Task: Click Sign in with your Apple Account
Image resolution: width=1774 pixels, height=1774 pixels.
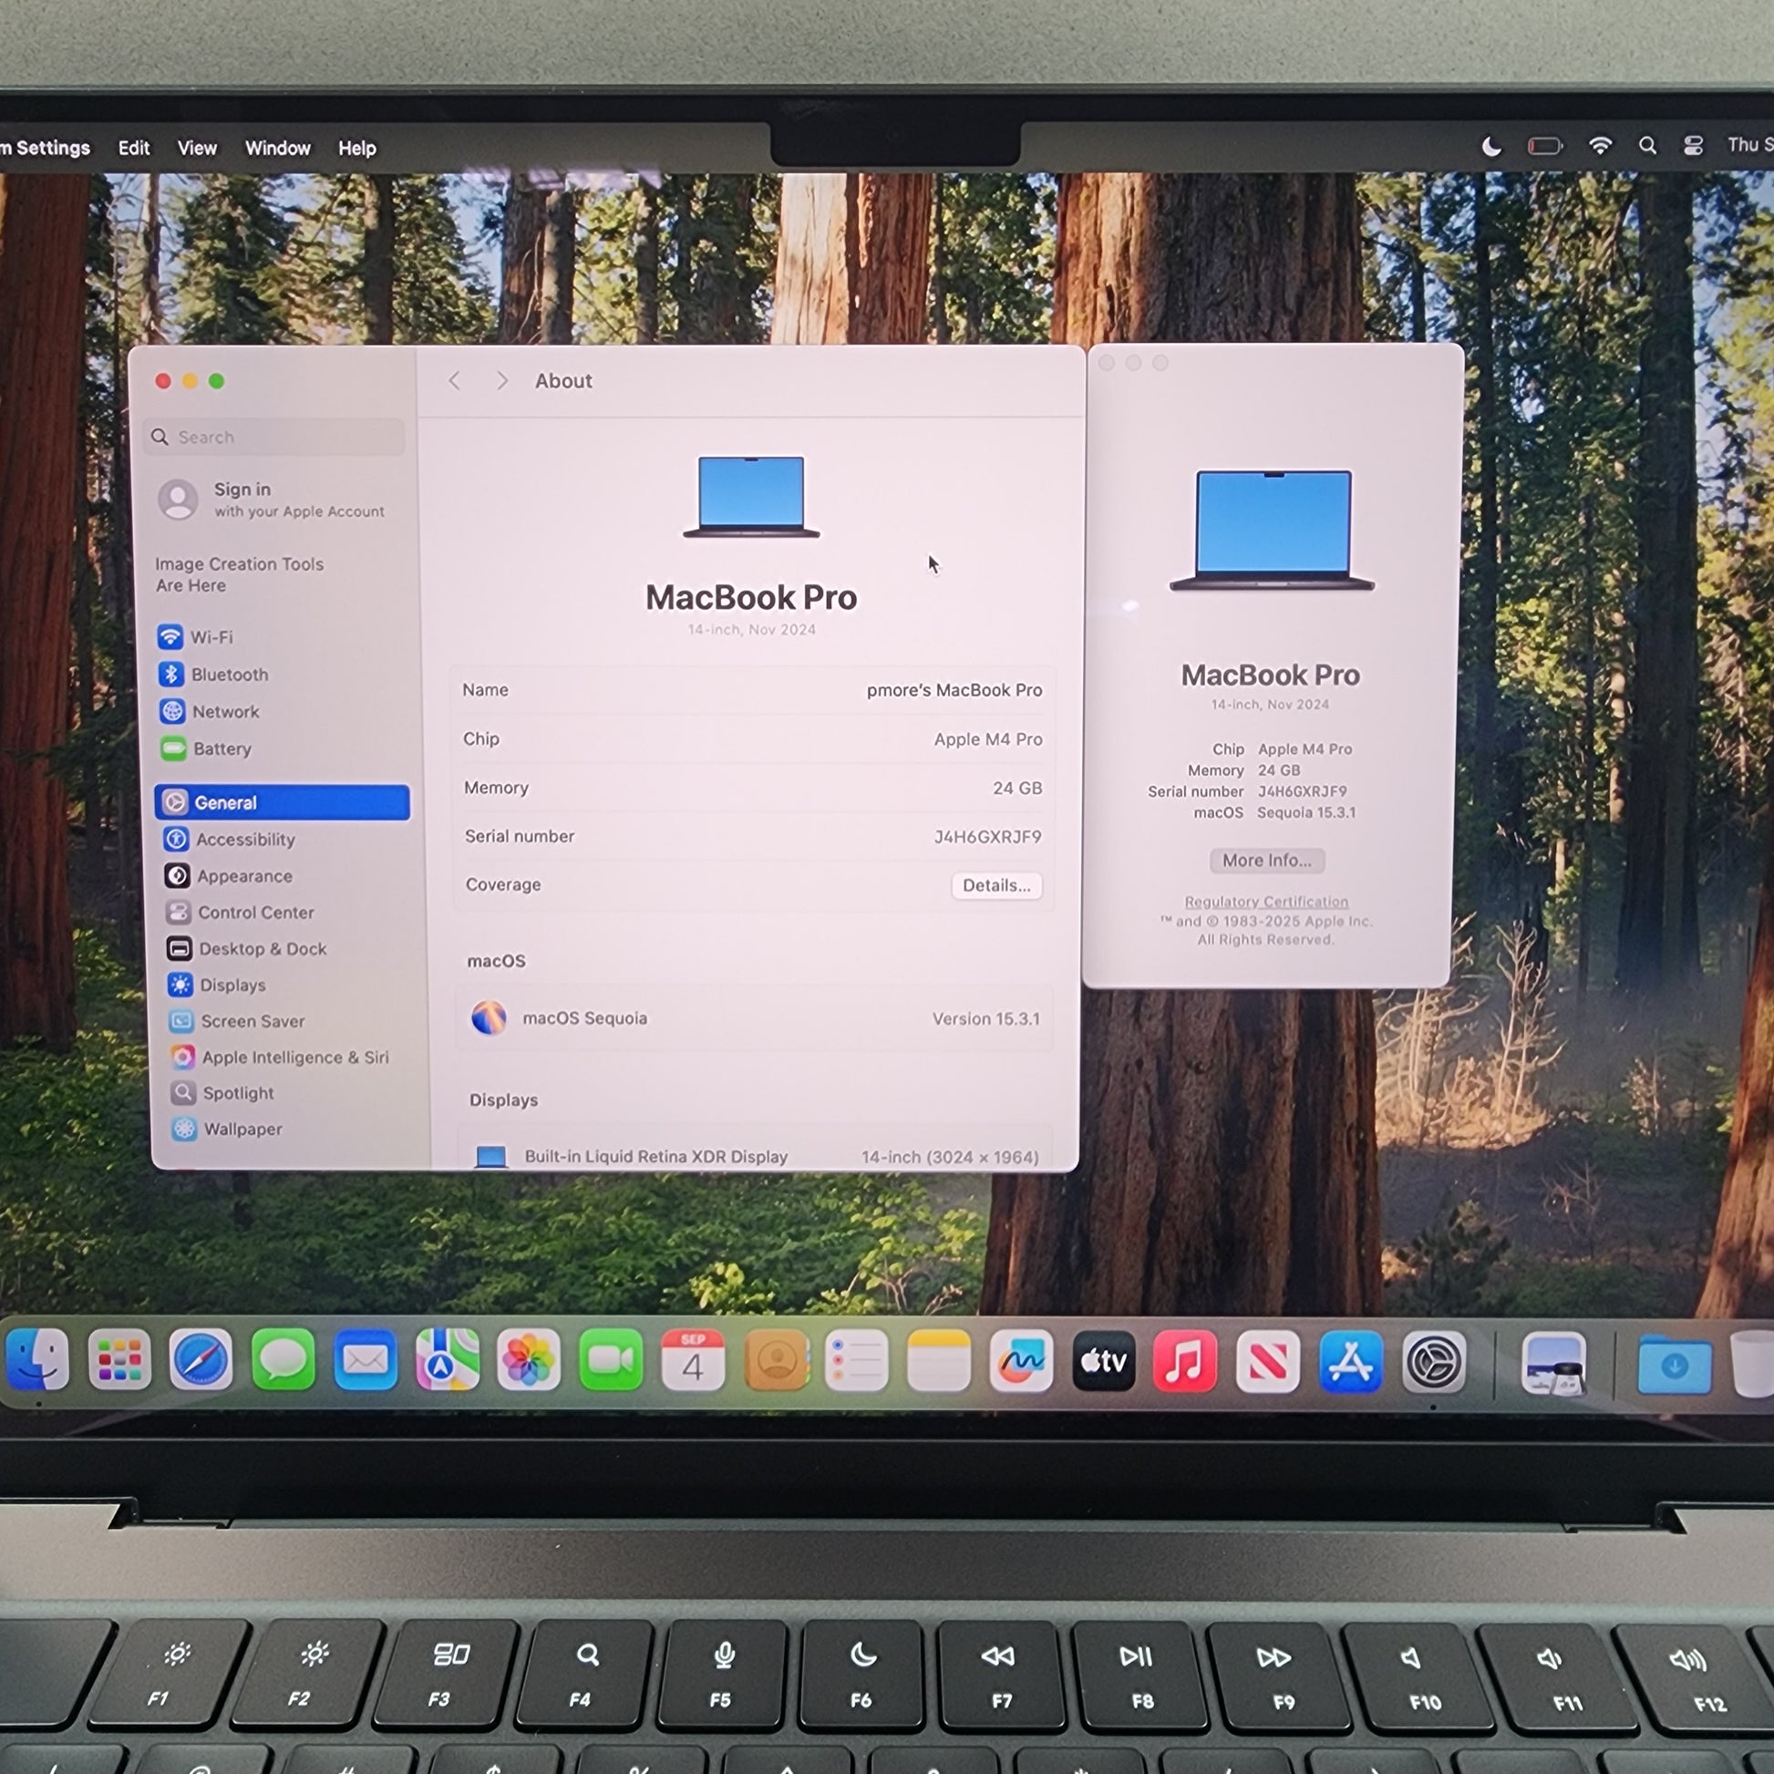Action: coord(273,500)
